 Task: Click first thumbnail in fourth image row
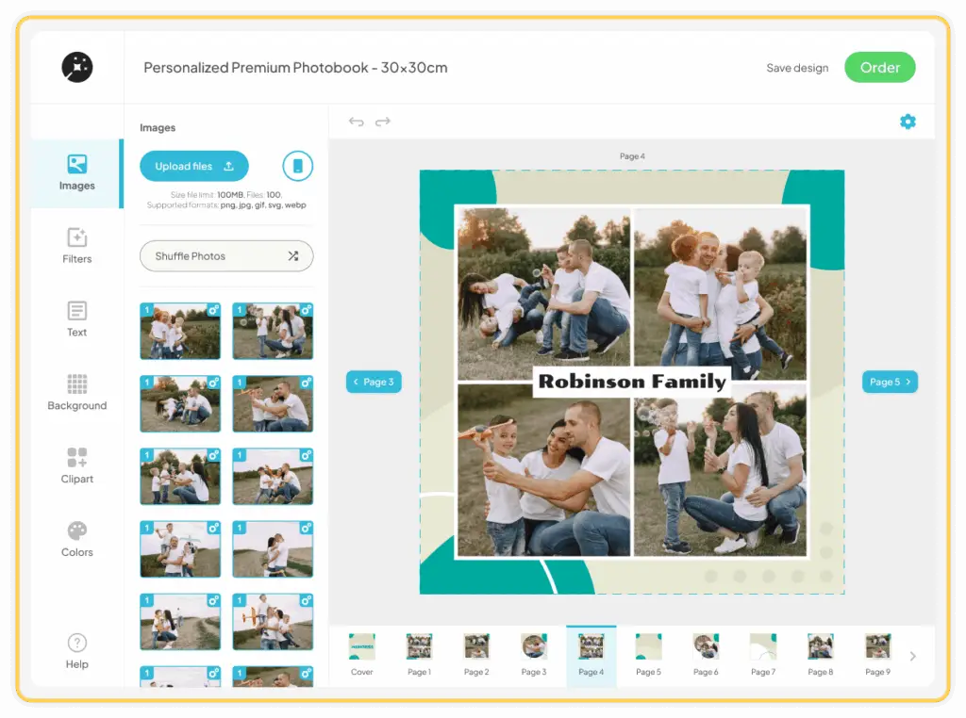coord(180,548)
